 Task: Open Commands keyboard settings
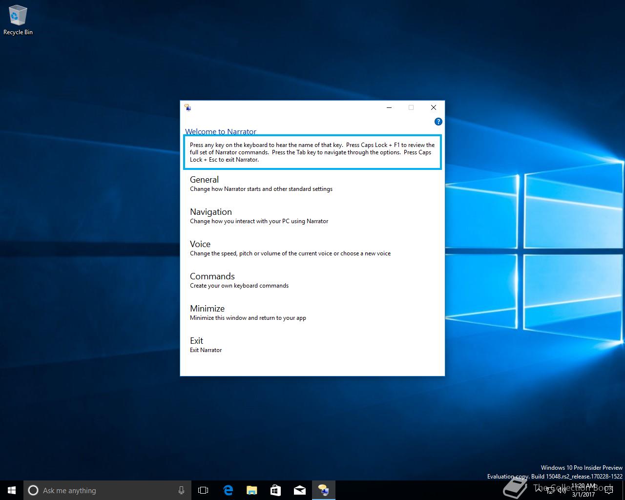pos(239,280)
